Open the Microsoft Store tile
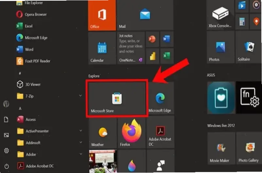Viewport: 262px width, 173px height. (x=117, y=98)
